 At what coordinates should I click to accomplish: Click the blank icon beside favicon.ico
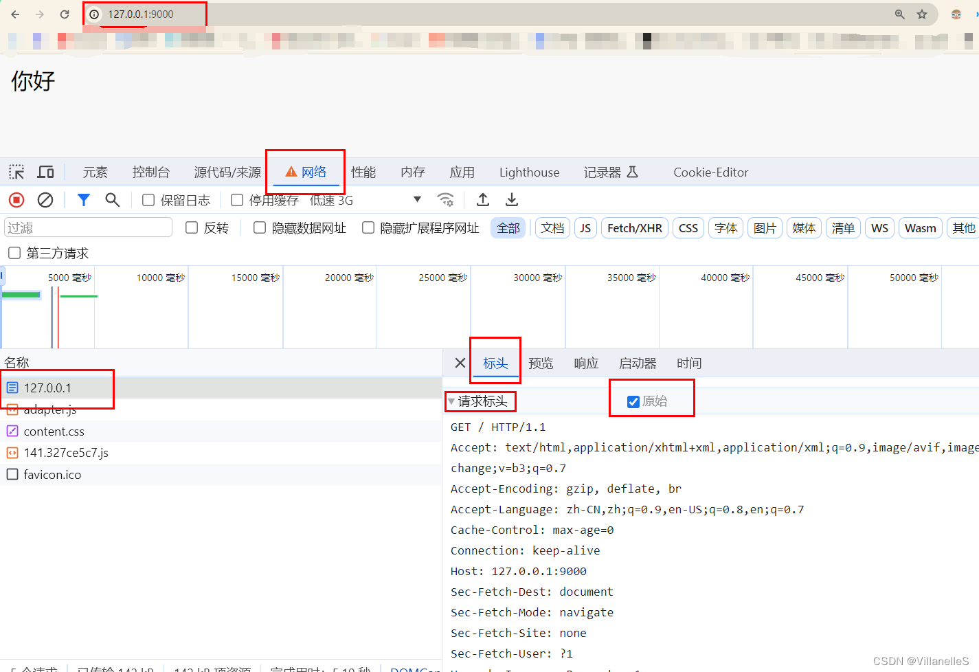12,474
